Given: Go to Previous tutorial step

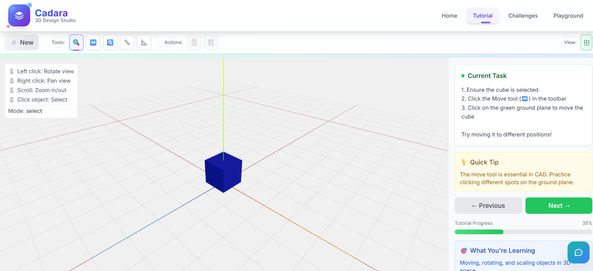Looking at the screenshot, I should coord(488,206).
